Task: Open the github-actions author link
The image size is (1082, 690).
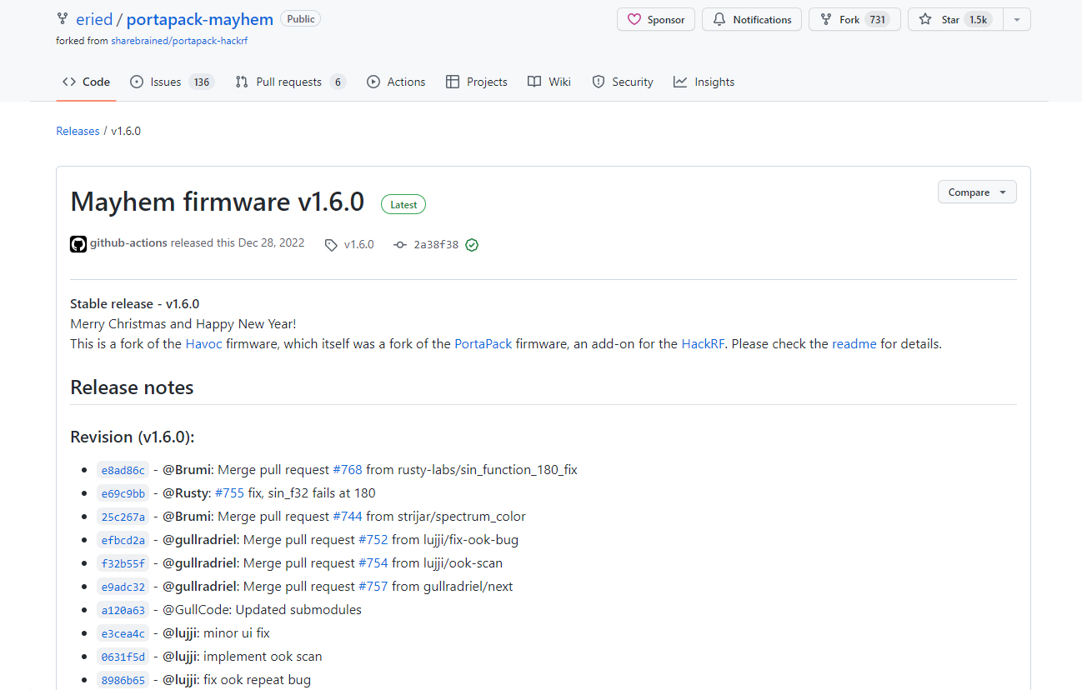Action: (x=129, y=243)
